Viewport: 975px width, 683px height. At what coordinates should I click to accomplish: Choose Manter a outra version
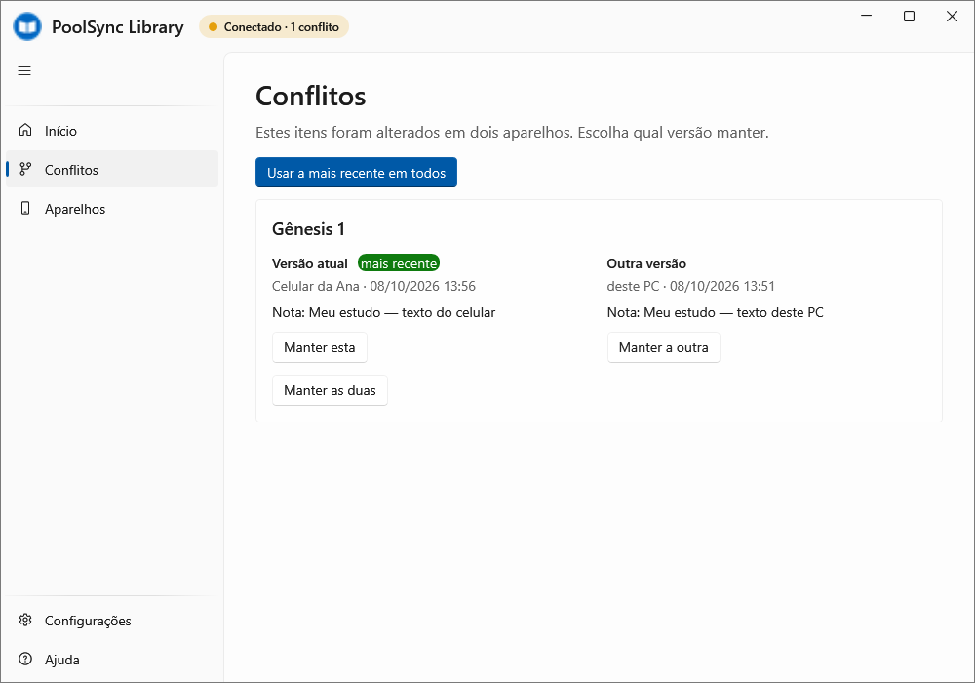(x=663, y=347)
